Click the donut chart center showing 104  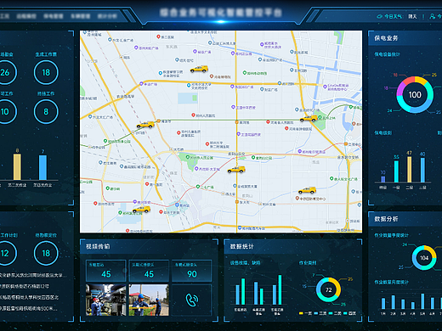pos(424,258)
